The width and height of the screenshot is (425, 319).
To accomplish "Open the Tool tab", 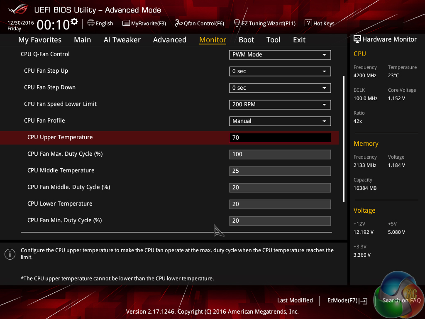I will [x=273, y=40].
